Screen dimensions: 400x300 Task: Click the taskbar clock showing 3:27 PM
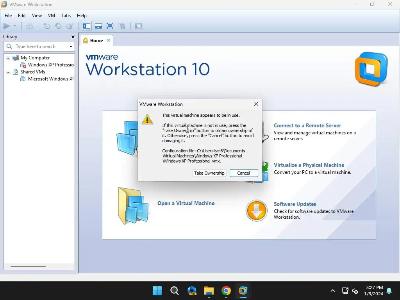(x=374, y=291)
